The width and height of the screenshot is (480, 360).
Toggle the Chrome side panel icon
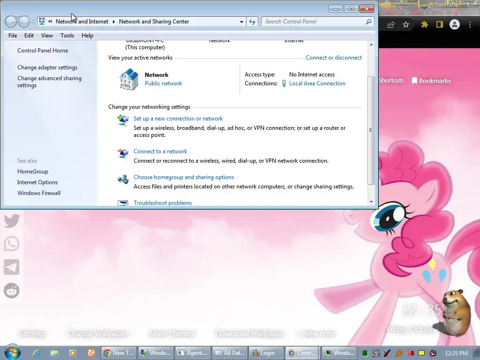point(440,24)
